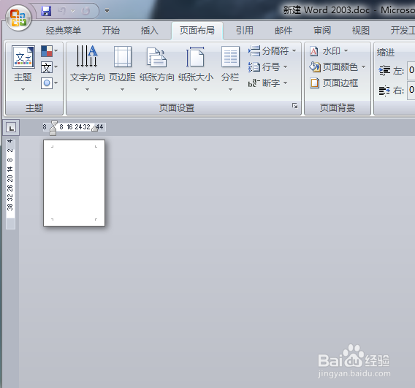Click the 断字 label text

click(271, 83)
